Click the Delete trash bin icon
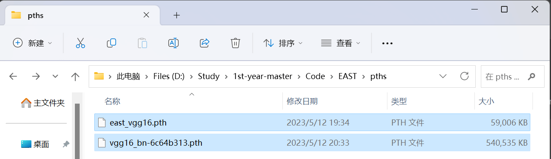The image size is (551, 159). click(x=235, y=43)
